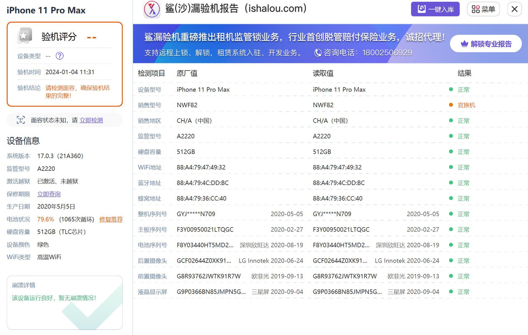Open the 立即检测 face ID link

tap(91, 120)
